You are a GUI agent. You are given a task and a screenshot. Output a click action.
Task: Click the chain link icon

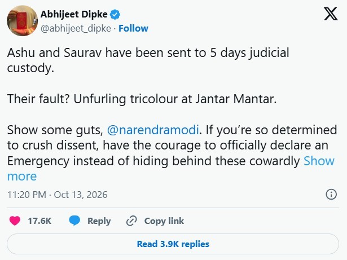[131, 221]
